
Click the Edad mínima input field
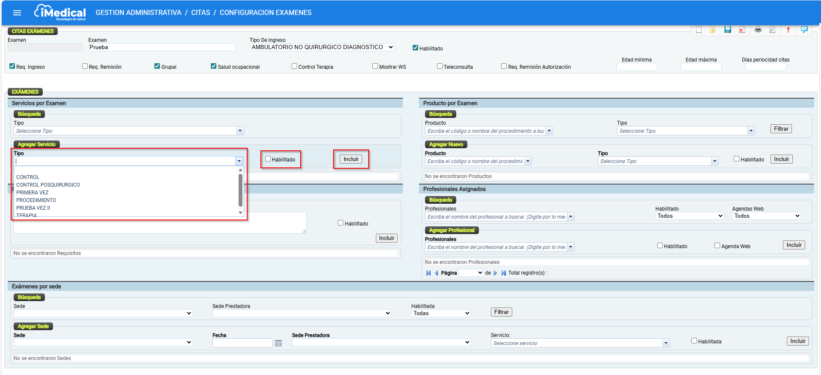coord(636,67)
